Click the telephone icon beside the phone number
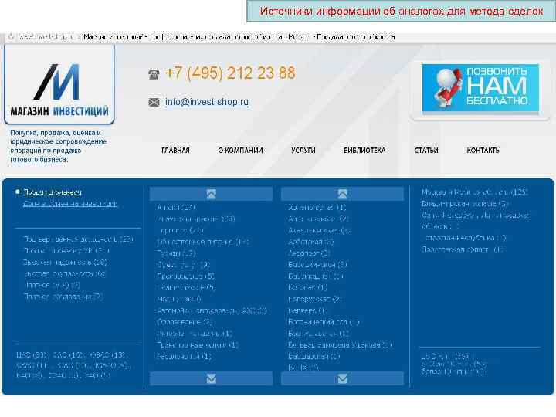This screenshot has width=556, height=417. (154, 74)
